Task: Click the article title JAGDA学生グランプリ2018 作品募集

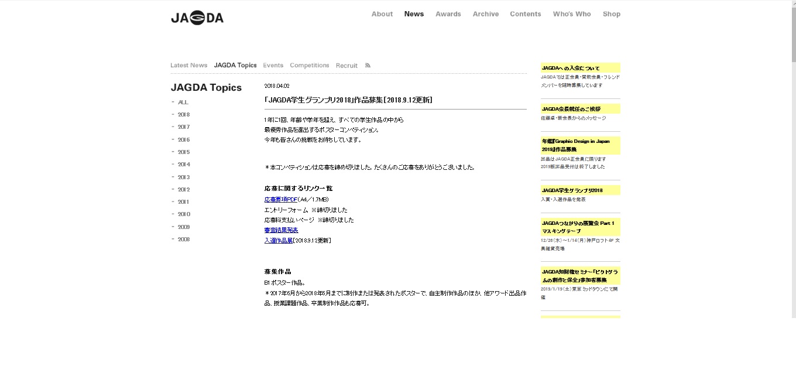Action: [348, 100]
